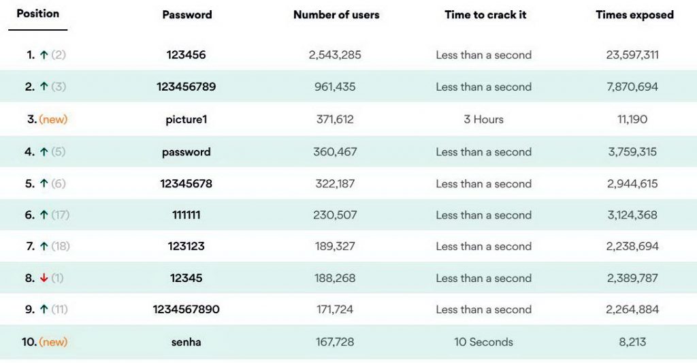The image size is (697, 363).
Task: Click the senha password entry
Action: click(187, 342)
